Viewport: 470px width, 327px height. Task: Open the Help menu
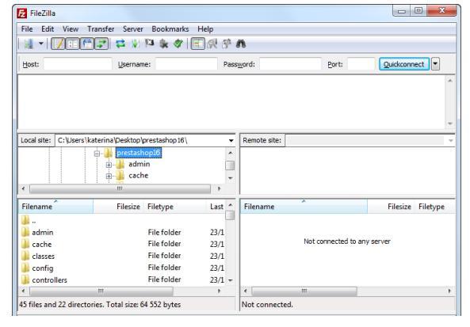[205, 29]
